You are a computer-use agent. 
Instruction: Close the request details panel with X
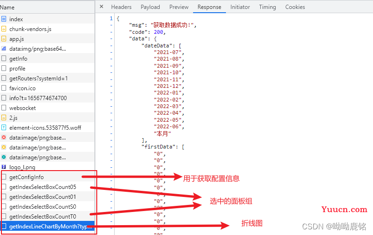(101, 7)
